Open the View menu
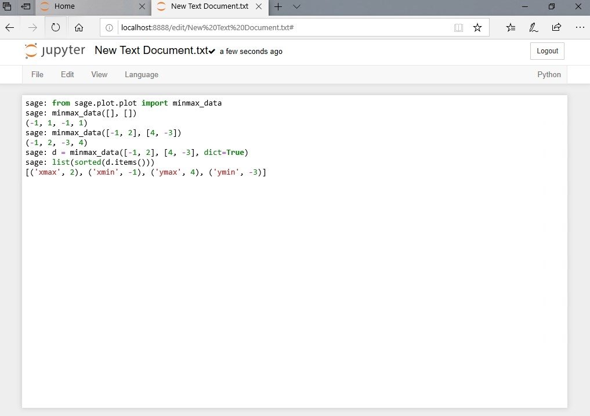The width and height of the screenshot is (590, 416). pyautogui.click(x=99, y=74)
